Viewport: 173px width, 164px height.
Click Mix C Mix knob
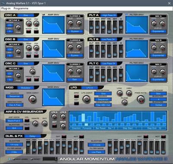[162, 72]
